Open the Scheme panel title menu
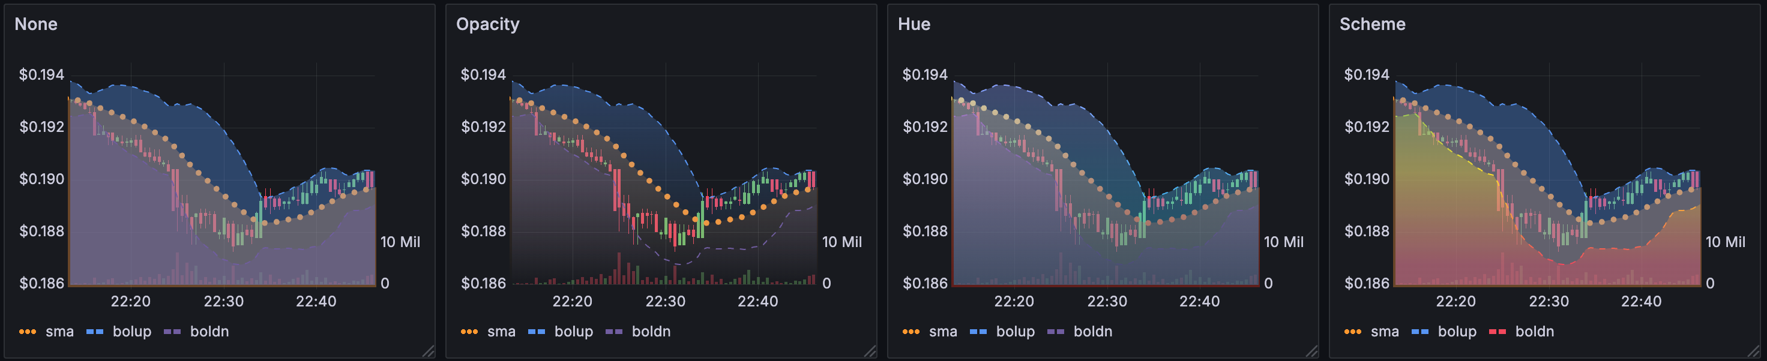This screenshot has height=361, width=1767. click(x=1372, y=24)
